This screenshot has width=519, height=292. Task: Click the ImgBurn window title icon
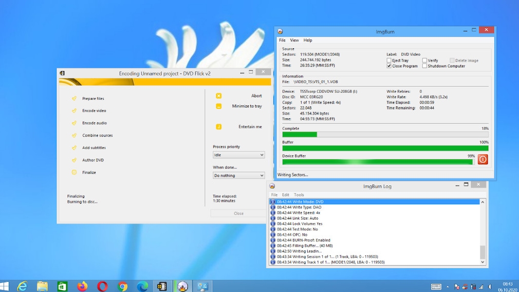(280, 31)
